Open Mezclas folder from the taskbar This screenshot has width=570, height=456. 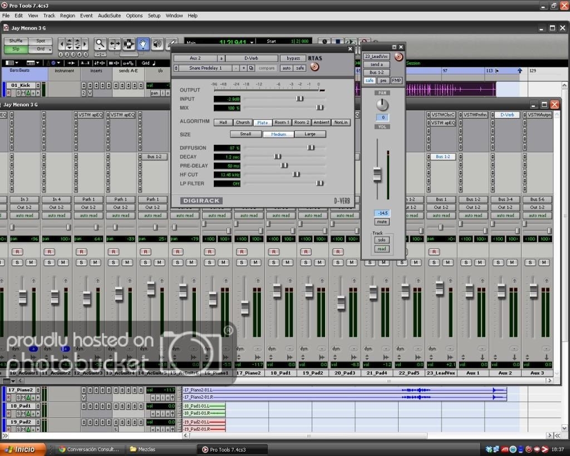pyautogui.click(x=146, y=449)
